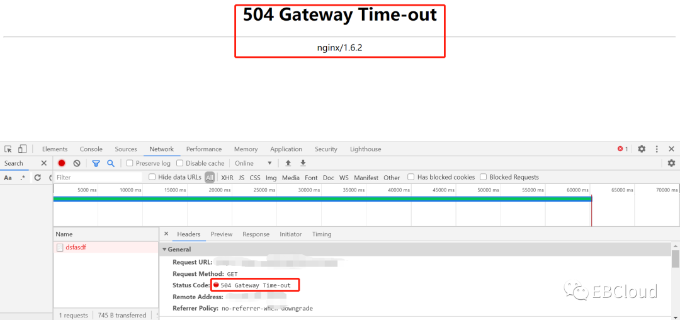Screen dimensions: 680x320
Task: Toggle the device toolbar icon
Action: (x=22, y=149)
